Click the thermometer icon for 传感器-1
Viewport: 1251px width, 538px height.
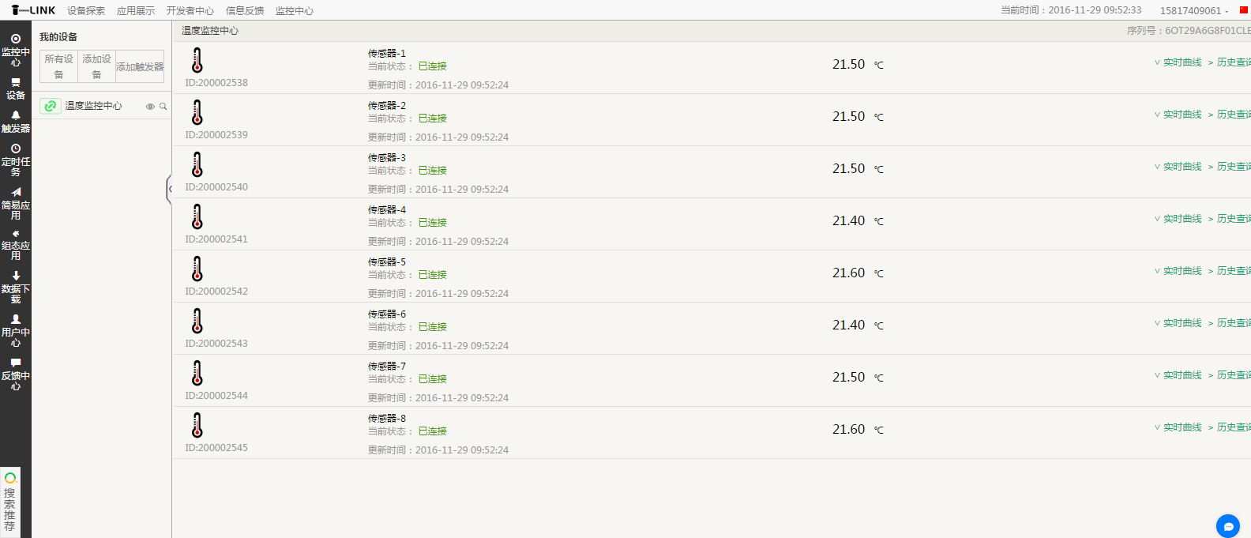point(197,61)
